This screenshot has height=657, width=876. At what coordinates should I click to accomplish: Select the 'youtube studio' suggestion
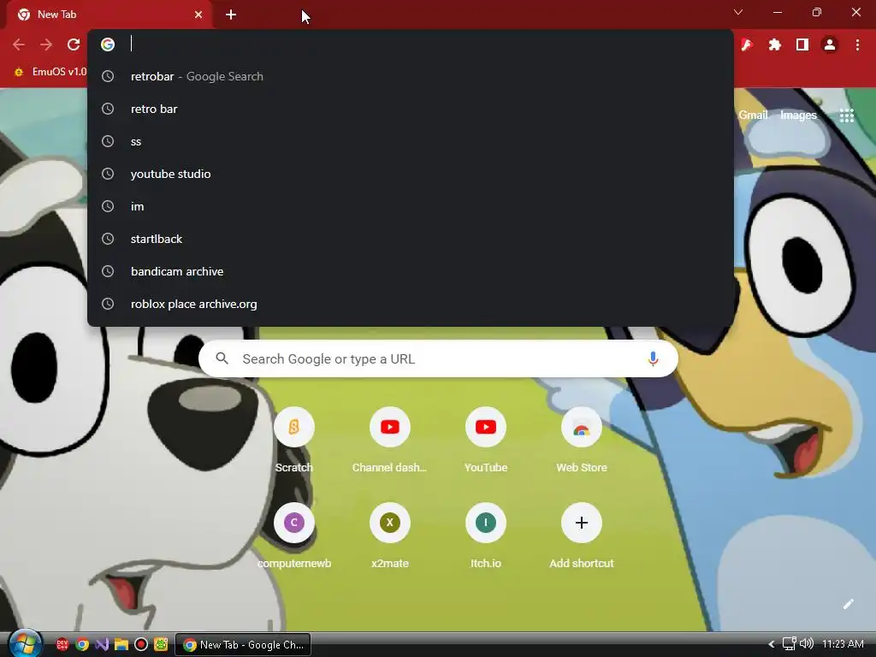coord(410,174)
